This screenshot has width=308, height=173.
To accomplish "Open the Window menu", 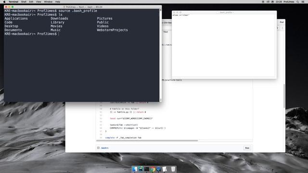I will (x=48, y=1).
